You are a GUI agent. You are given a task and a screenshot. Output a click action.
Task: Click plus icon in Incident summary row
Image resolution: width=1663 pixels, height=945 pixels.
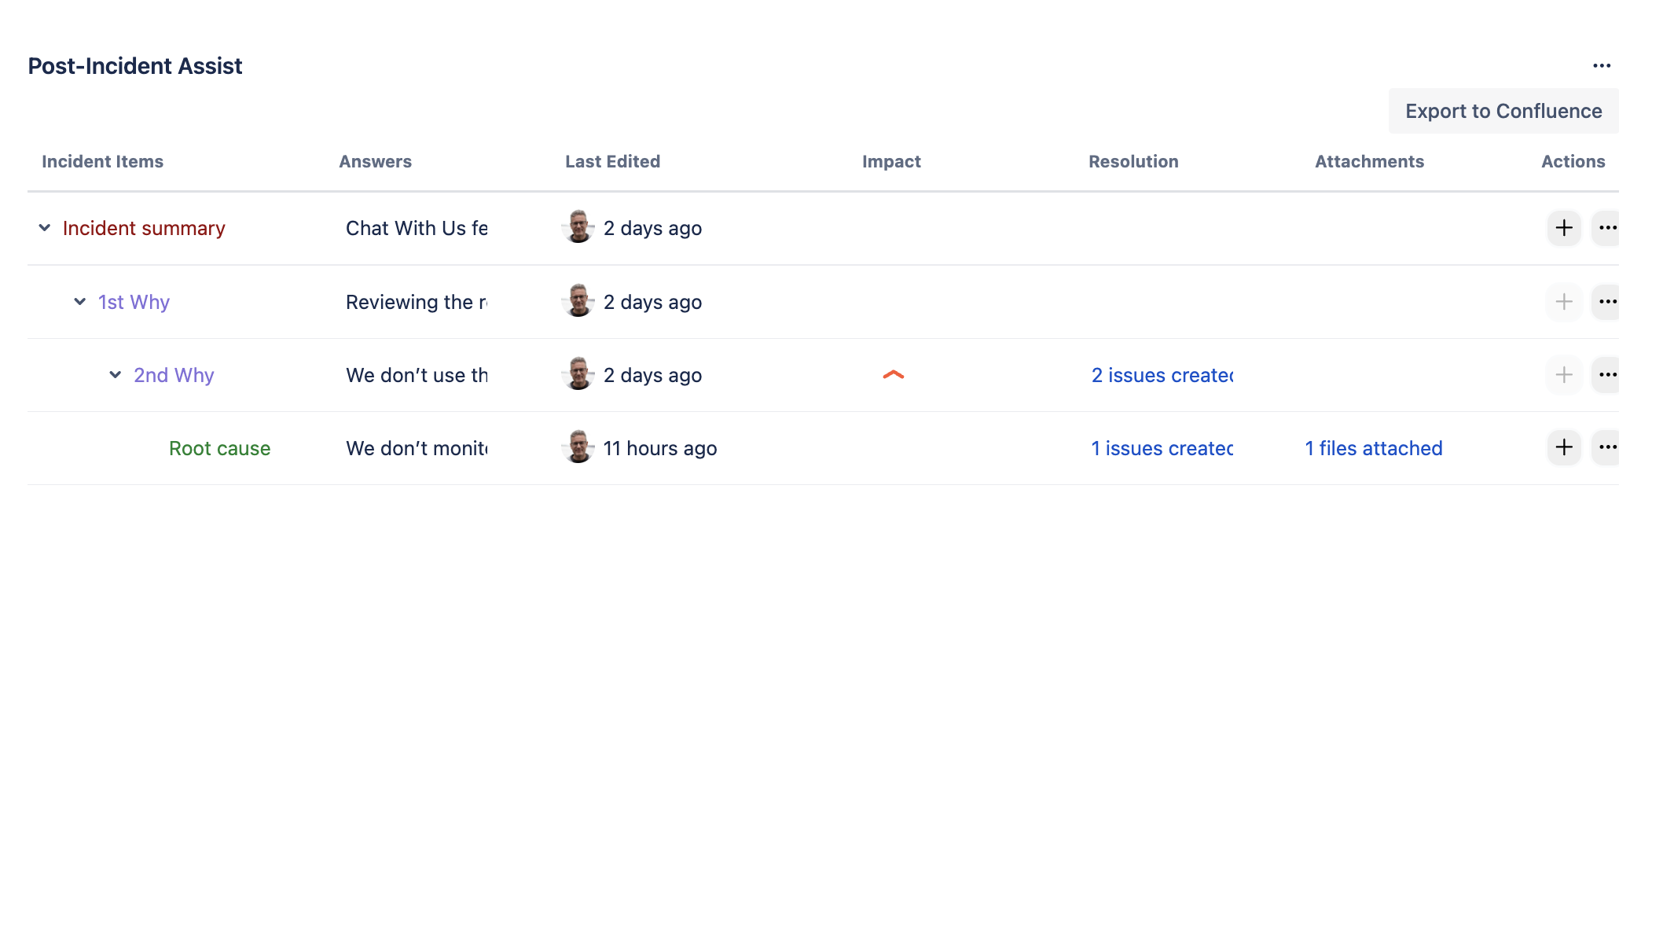pos(1563,228)
